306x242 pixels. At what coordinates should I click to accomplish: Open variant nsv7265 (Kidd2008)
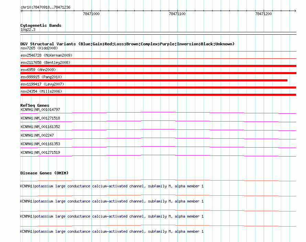point(39,48)
